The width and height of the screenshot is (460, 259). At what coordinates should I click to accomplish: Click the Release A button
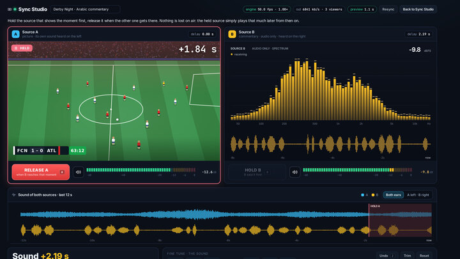point(40,172)
